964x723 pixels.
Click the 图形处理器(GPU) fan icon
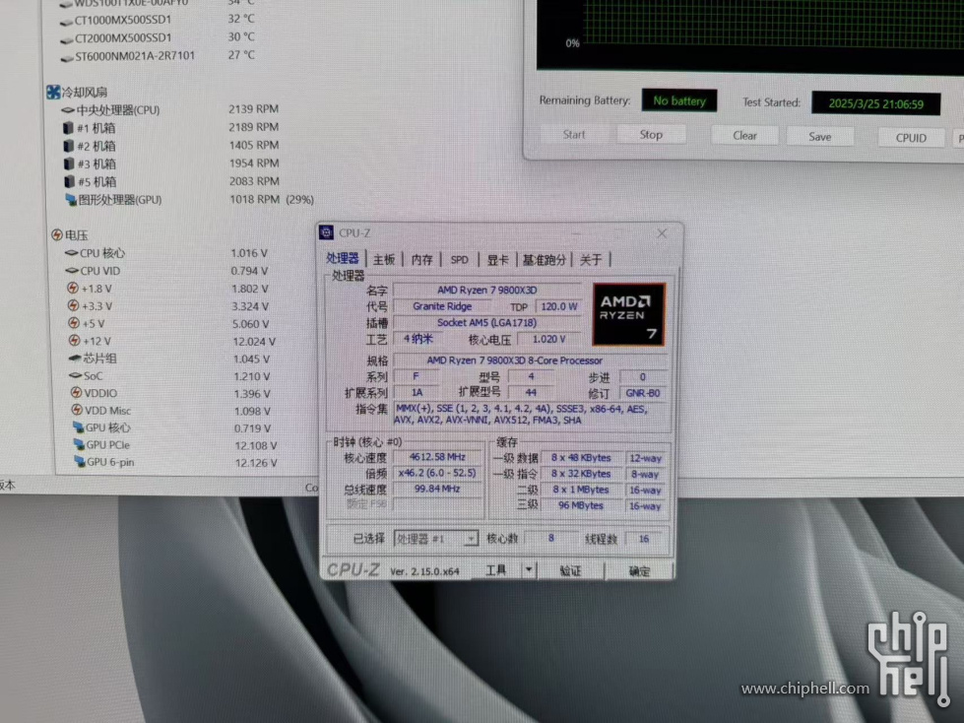pyautogui.click(x=71, y=199)
